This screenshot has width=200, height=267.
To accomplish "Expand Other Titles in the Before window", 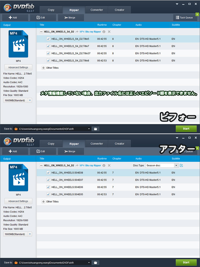I will pyautogui.click(x=43, y=68).
